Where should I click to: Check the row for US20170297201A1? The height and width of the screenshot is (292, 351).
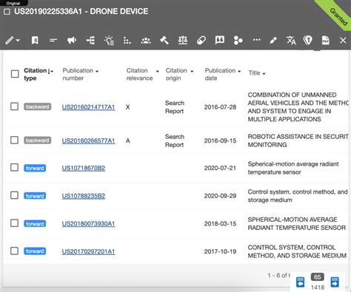click(x=14, y=251)
